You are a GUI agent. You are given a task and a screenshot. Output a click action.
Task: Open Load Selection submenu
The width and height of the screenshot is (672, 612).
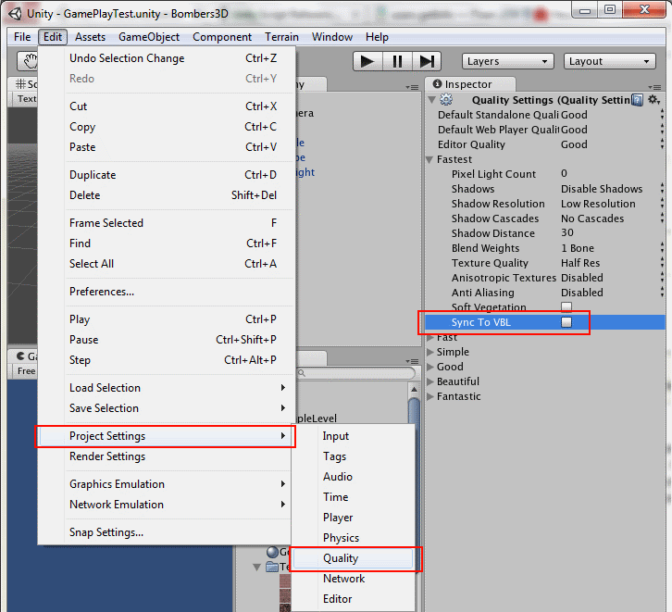click(x=167, y=388)
